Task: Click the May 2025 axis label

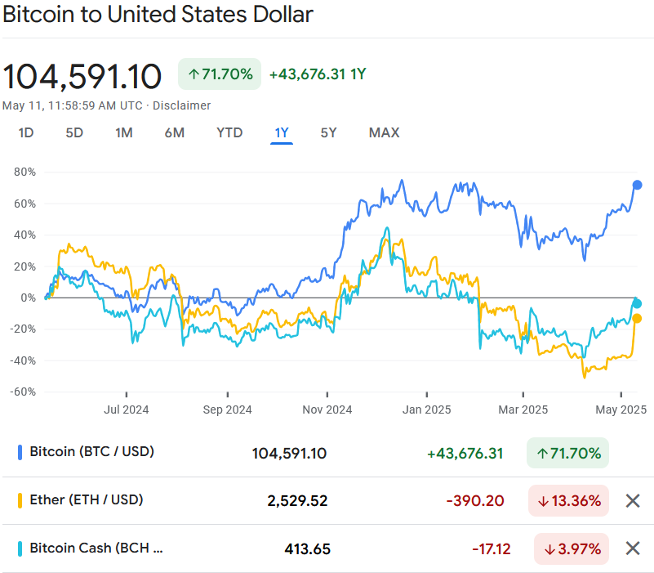Action: [x=621, y=410]
